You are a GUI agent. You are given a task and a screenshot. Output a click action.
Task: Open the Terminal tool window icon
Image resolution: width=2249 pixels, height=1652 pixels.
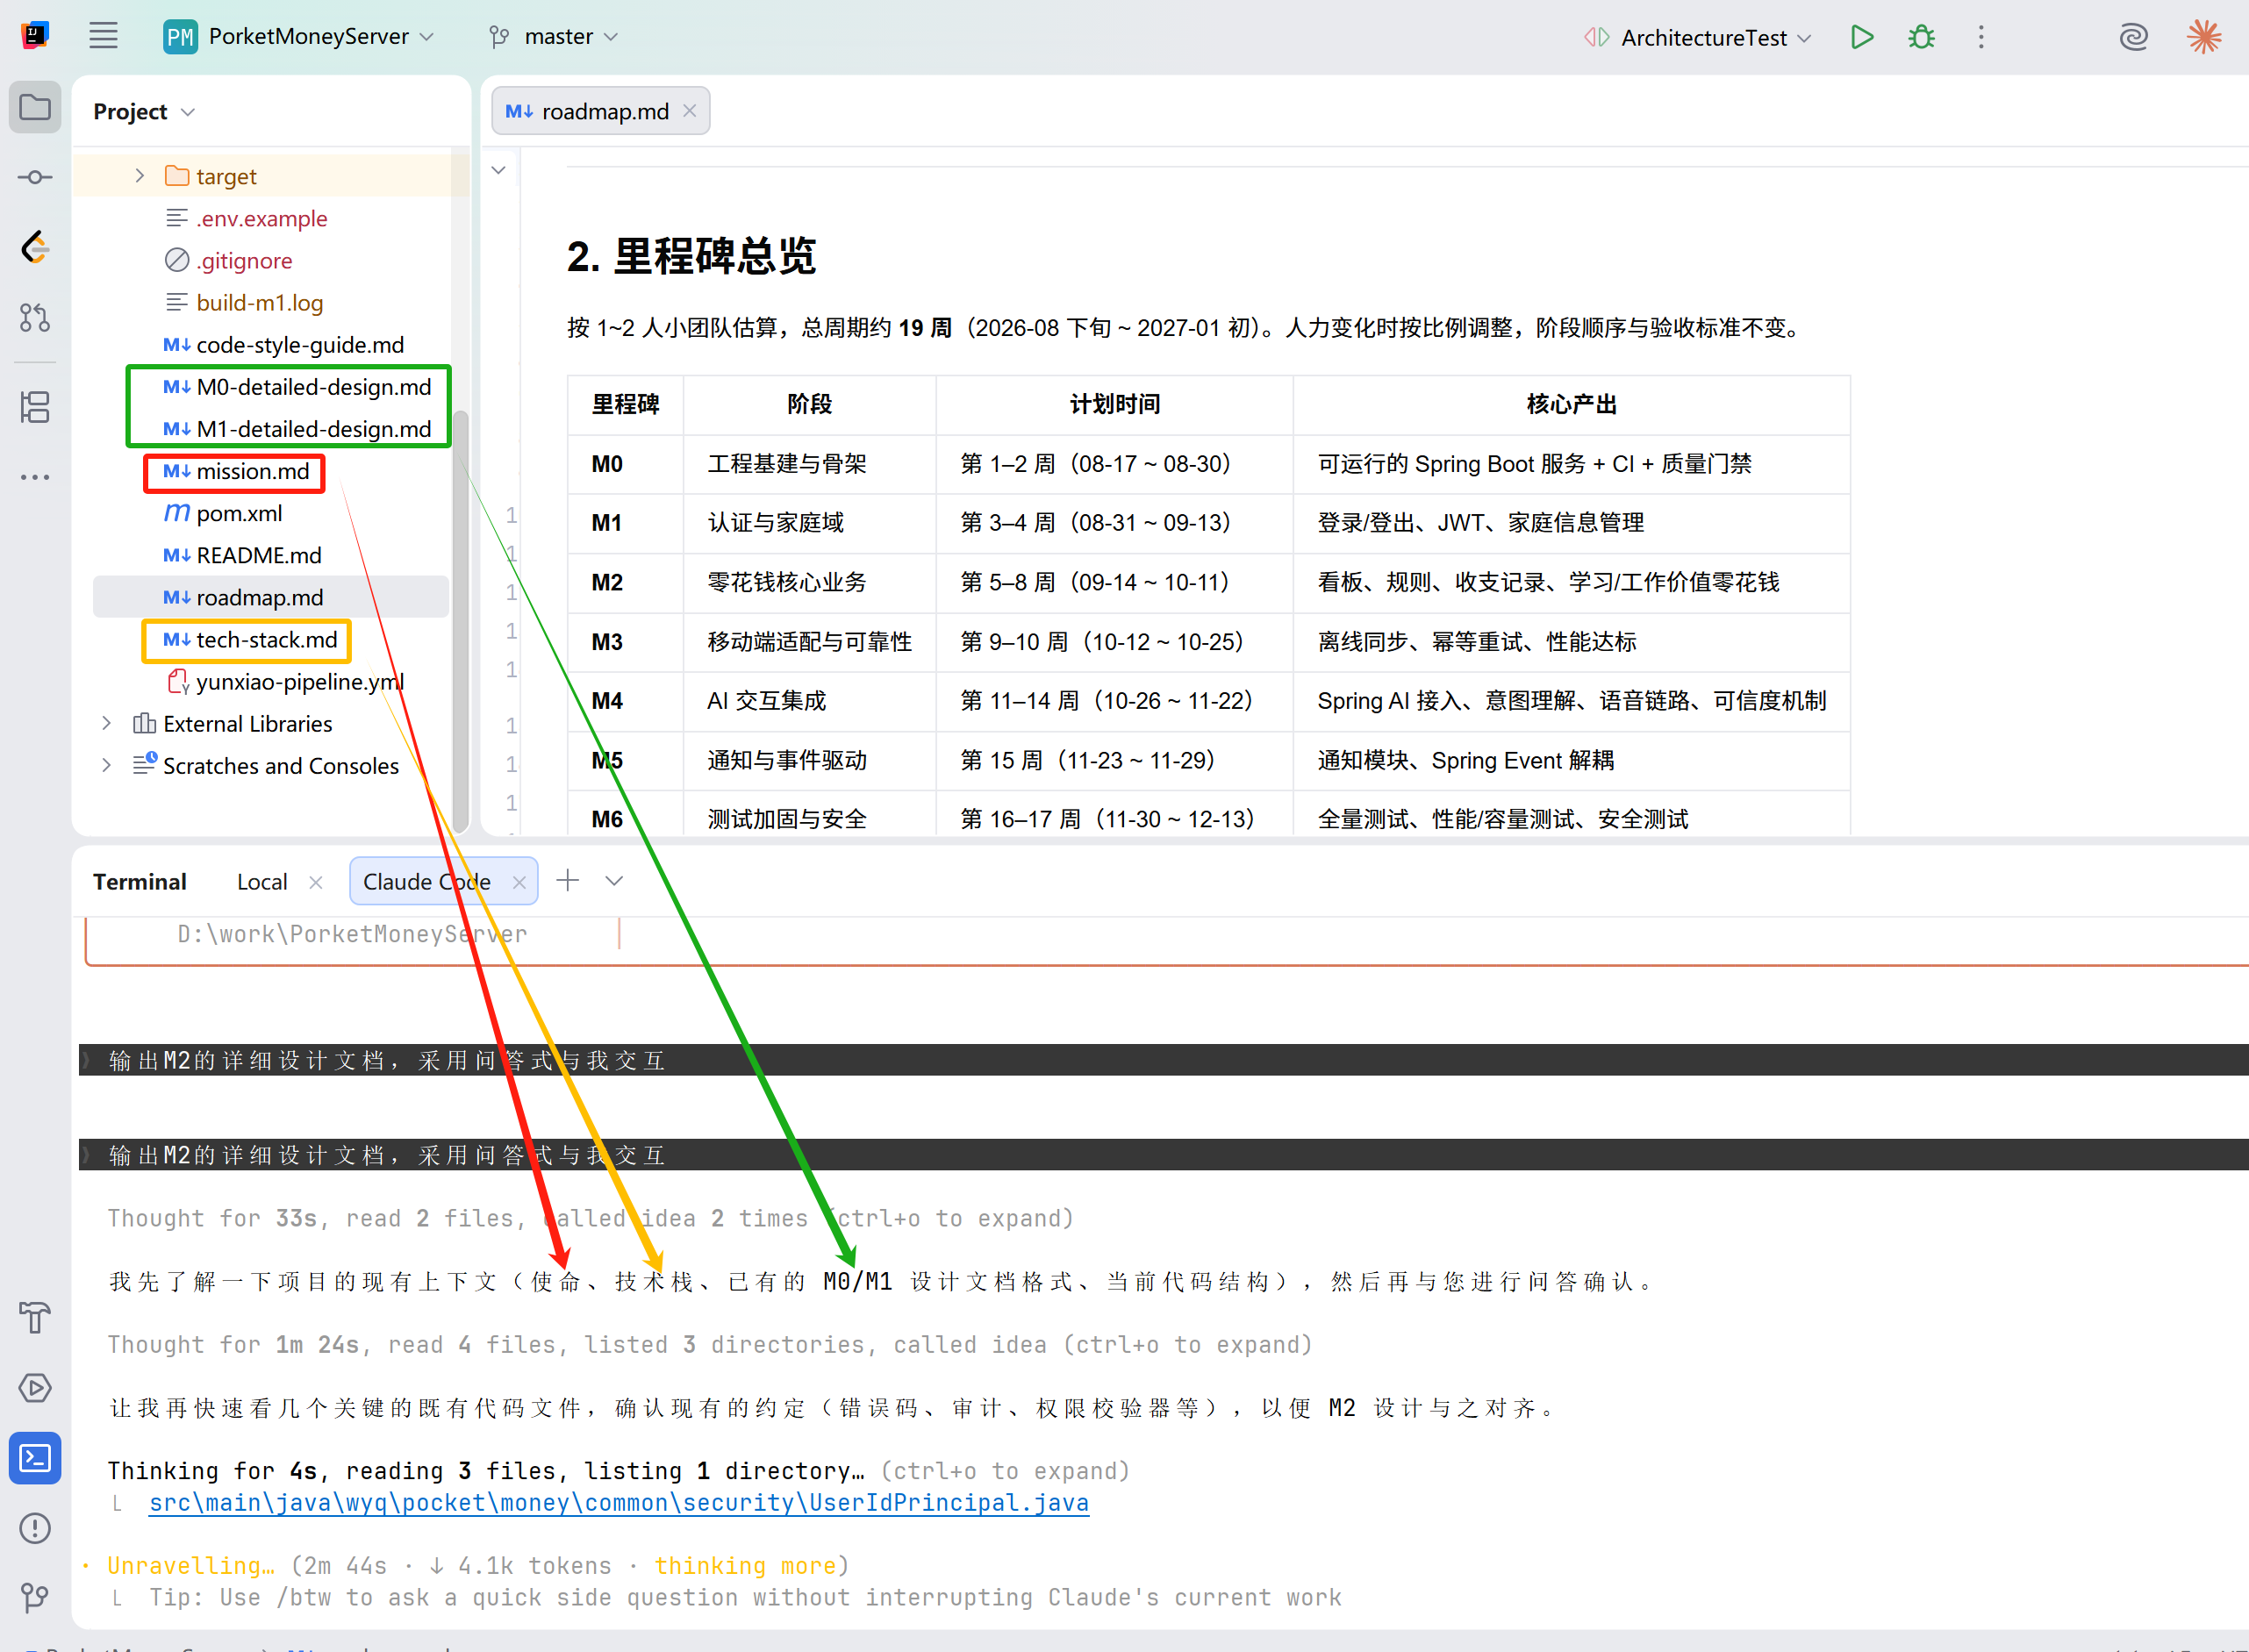pyautogui.click(x=35, y=1458)
